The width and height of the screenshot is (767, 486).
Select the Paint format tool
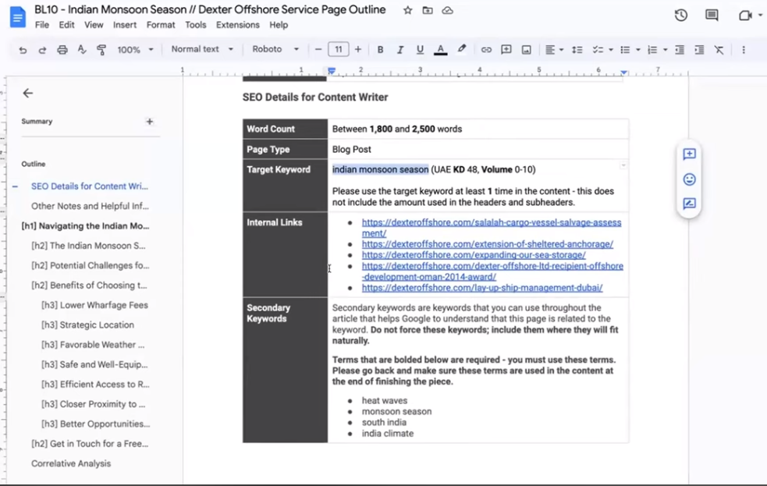coord(101,50)
